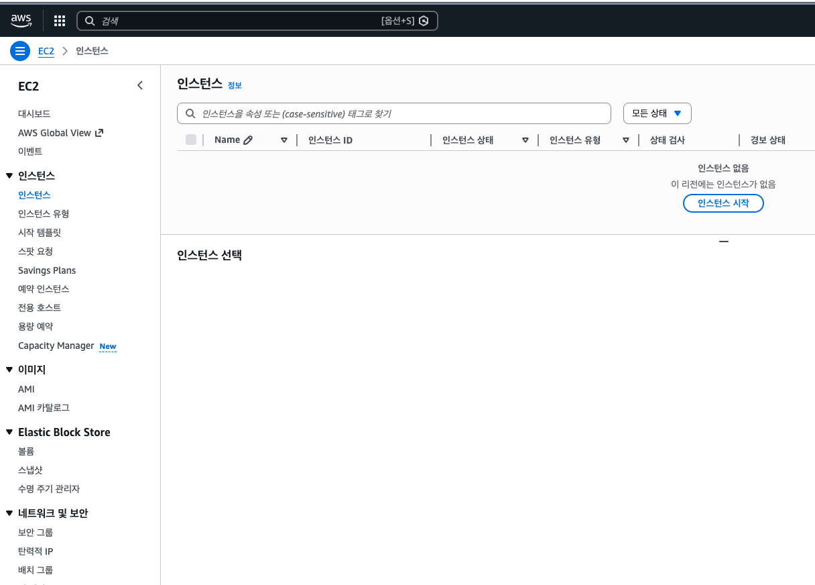Sort by the Name column arrow
The height and width of the screenshot is (585, 815).
[284, 140]
